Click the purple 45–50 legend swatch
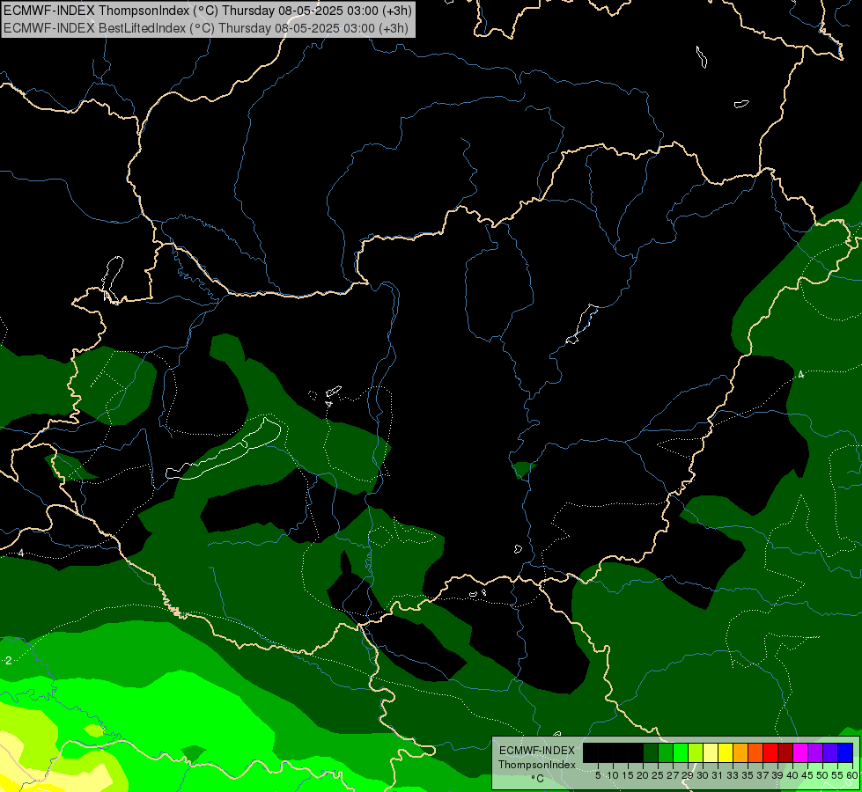This screenshot has width=862, height=792. click(x=816, y=752)
